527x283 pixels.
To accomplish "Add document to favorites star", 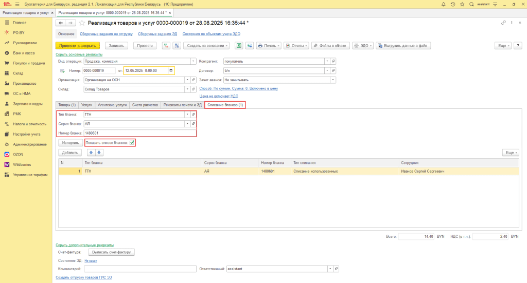I will point(82,23).
